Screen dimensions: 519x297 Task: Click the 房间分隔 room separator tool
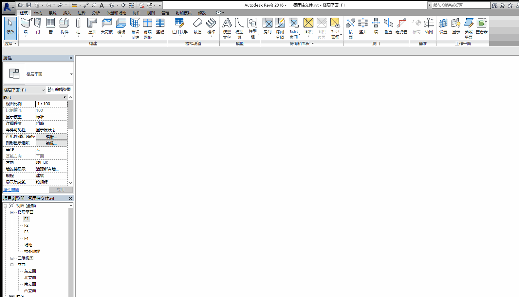coord(280,28)
